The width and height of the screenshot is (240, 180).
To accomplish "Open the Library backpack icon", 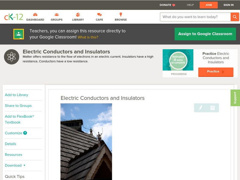I will pyautogui.click(x=78, y=14).
